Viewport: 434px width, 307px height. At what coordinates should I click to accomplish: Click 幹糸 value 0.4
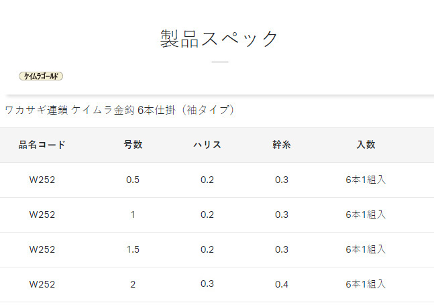point(282,284)
